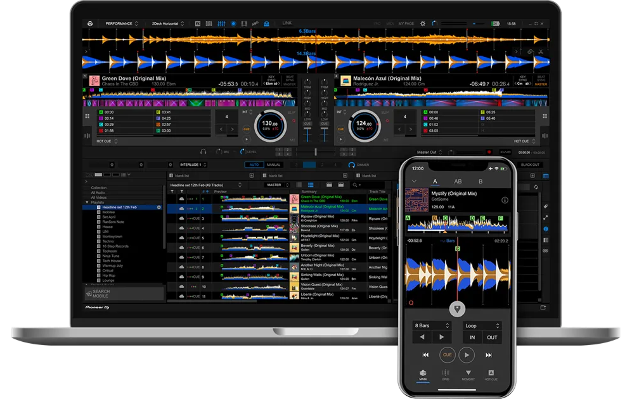Click Green Dove album artwork on deck 1
The image size is (632, 402).
[x=94, y=80]
